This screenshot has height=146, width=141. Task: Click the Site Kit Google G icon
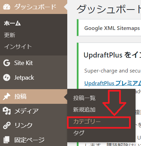click(7, 63)
